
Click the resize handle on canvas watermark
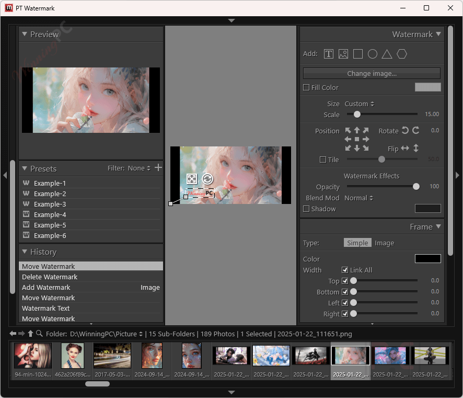pyautogui.click(x=192, y=179)
